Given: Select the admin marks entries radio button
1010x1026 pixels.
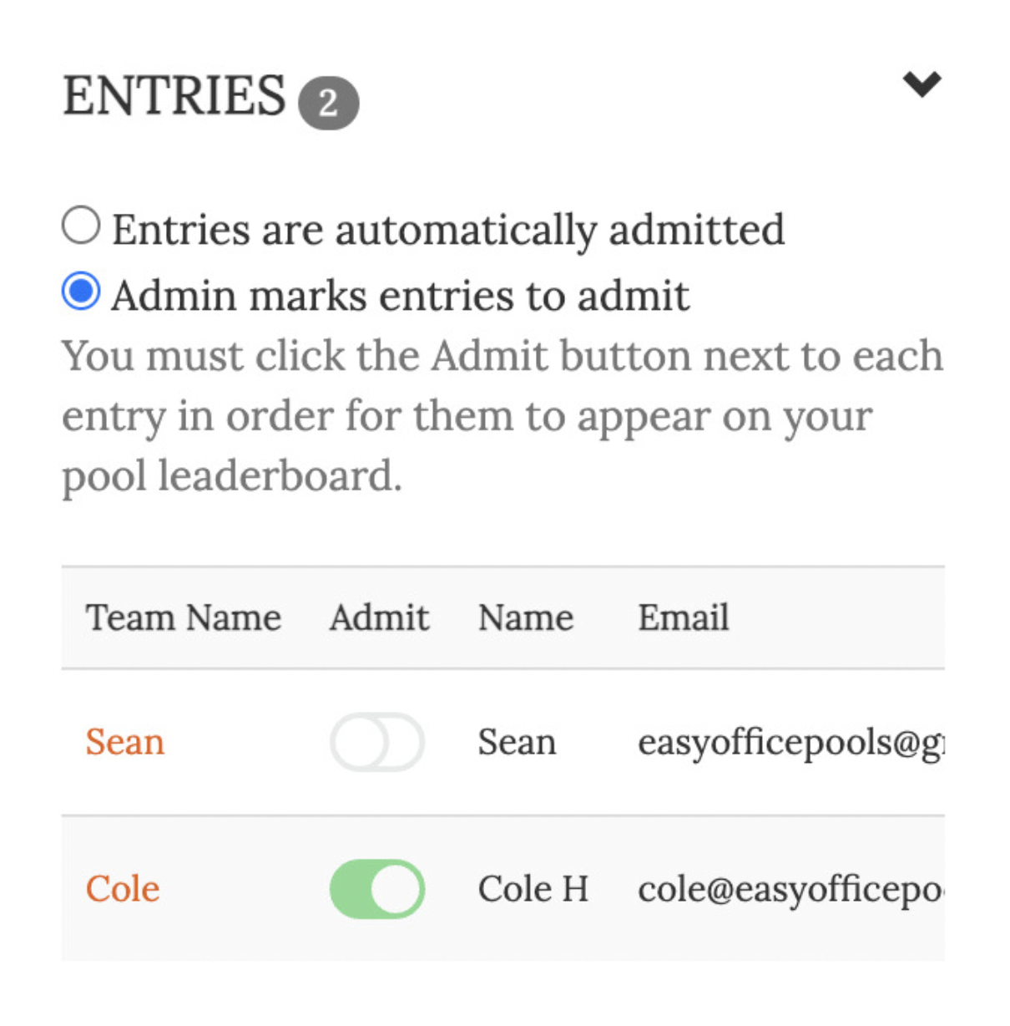Looking at the screenshot, I should [81, 292].
